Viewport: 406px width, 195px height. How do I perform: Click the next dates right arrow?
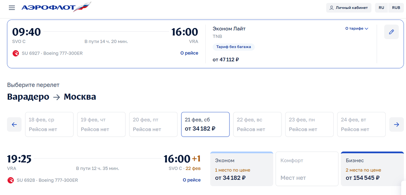[396, 124]
